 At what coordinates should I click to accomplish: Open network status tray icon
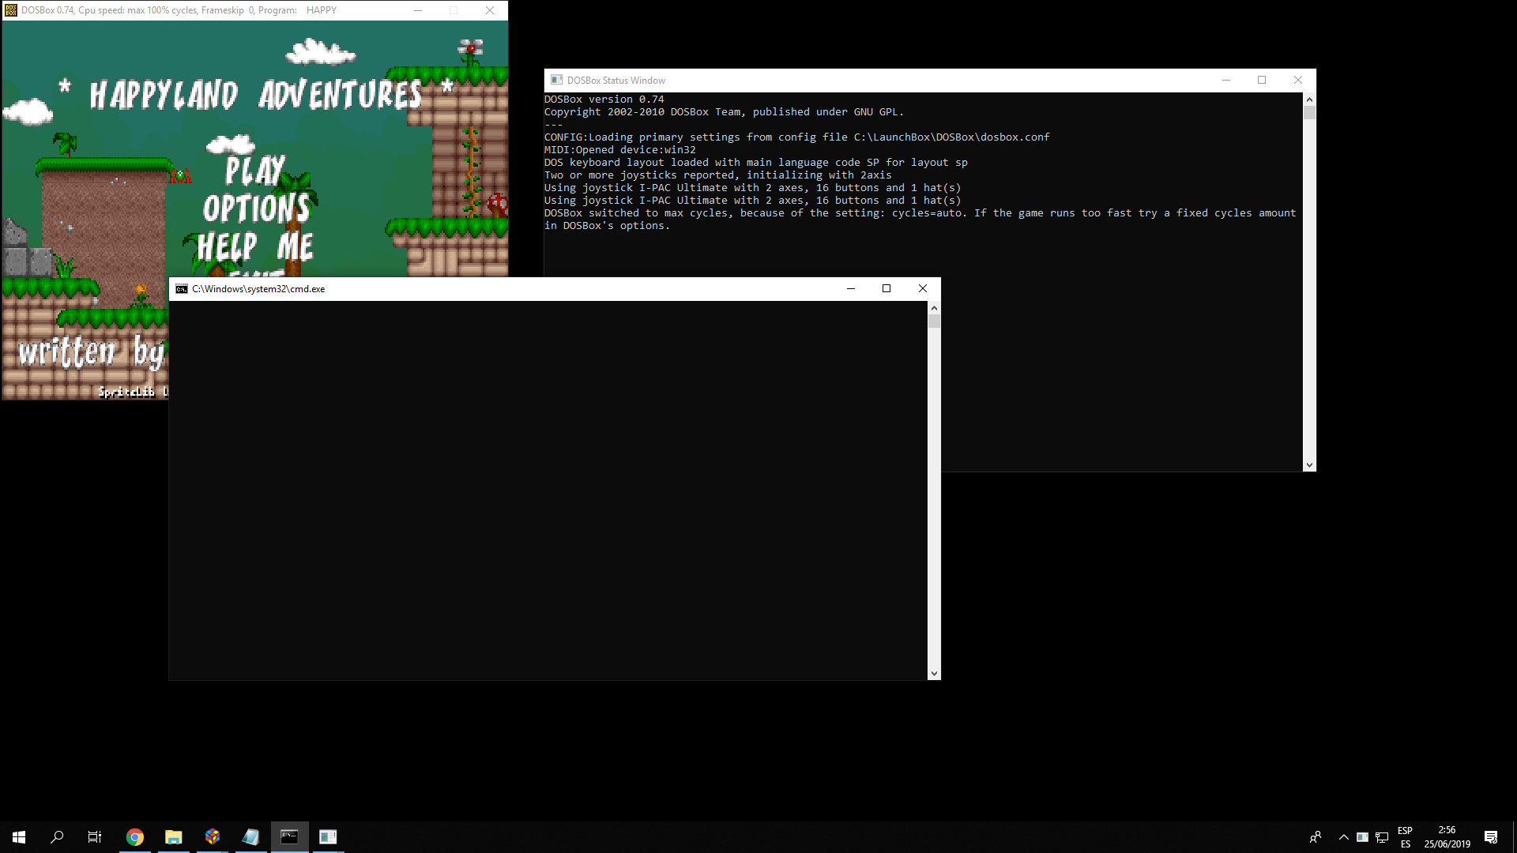point(1382,837)
